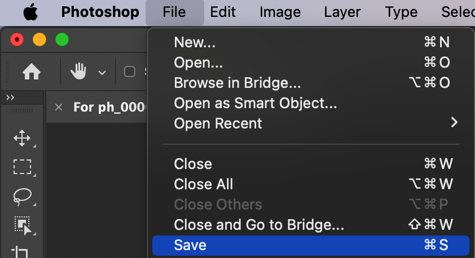Close the 'For ph_000' document tab
Viewport: 475px width, 258px height.
(59, 107)
